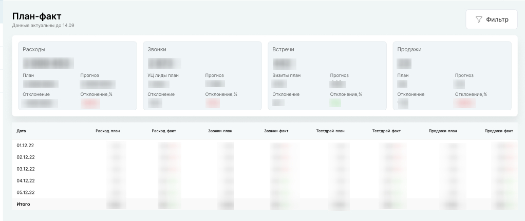
Task: Click the План-факт page heading
Action: [37, 16]
